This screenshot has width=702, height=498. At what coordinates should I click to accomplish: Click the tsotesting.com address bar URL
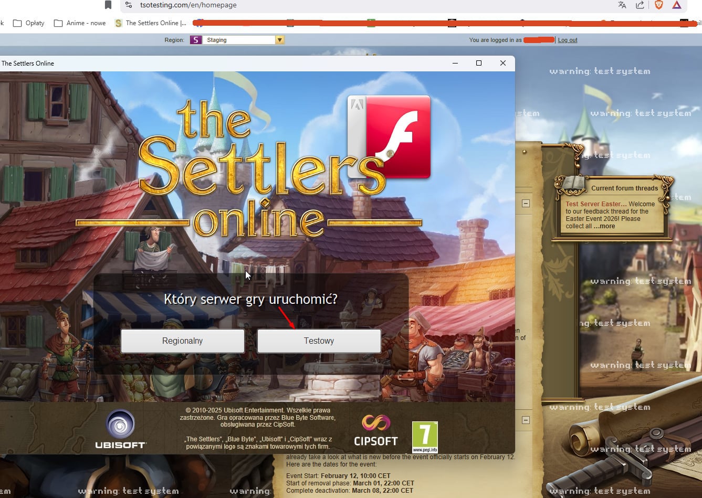point(188,5)
